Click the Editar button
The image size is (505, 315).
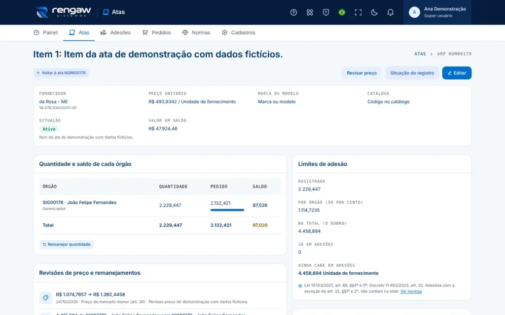457,73
